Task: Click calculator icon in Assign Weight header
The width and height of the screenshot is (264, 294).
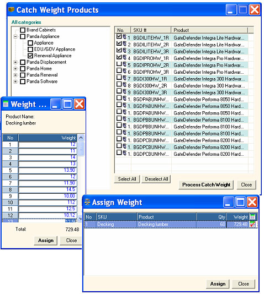Action: pyautogui.click(x=253, y=217)
